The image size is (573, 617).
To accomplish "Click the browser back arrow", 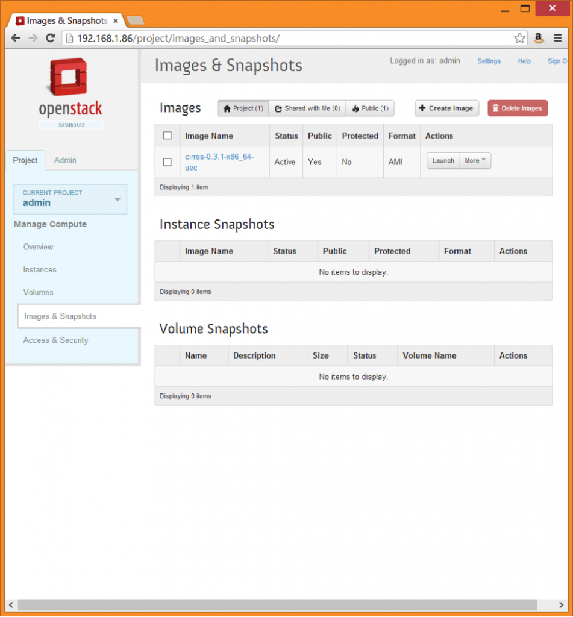I will tap(16, 38).
